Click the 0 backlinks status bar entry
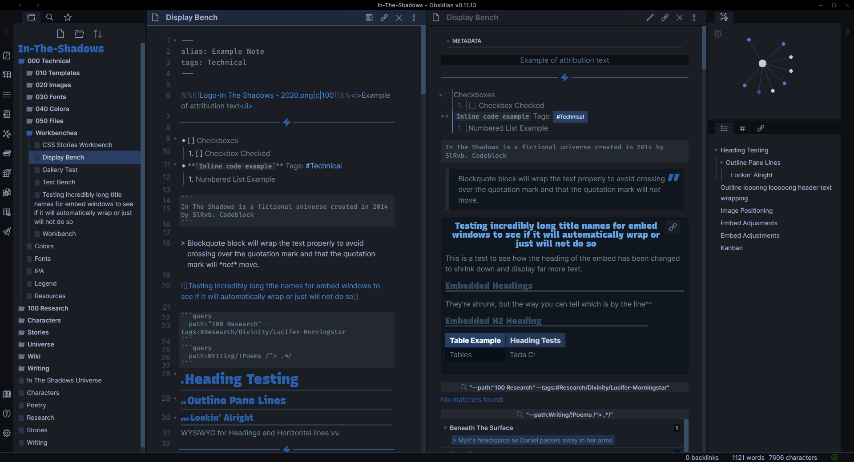This screenshot has height=462, width=854. (702, 458)
